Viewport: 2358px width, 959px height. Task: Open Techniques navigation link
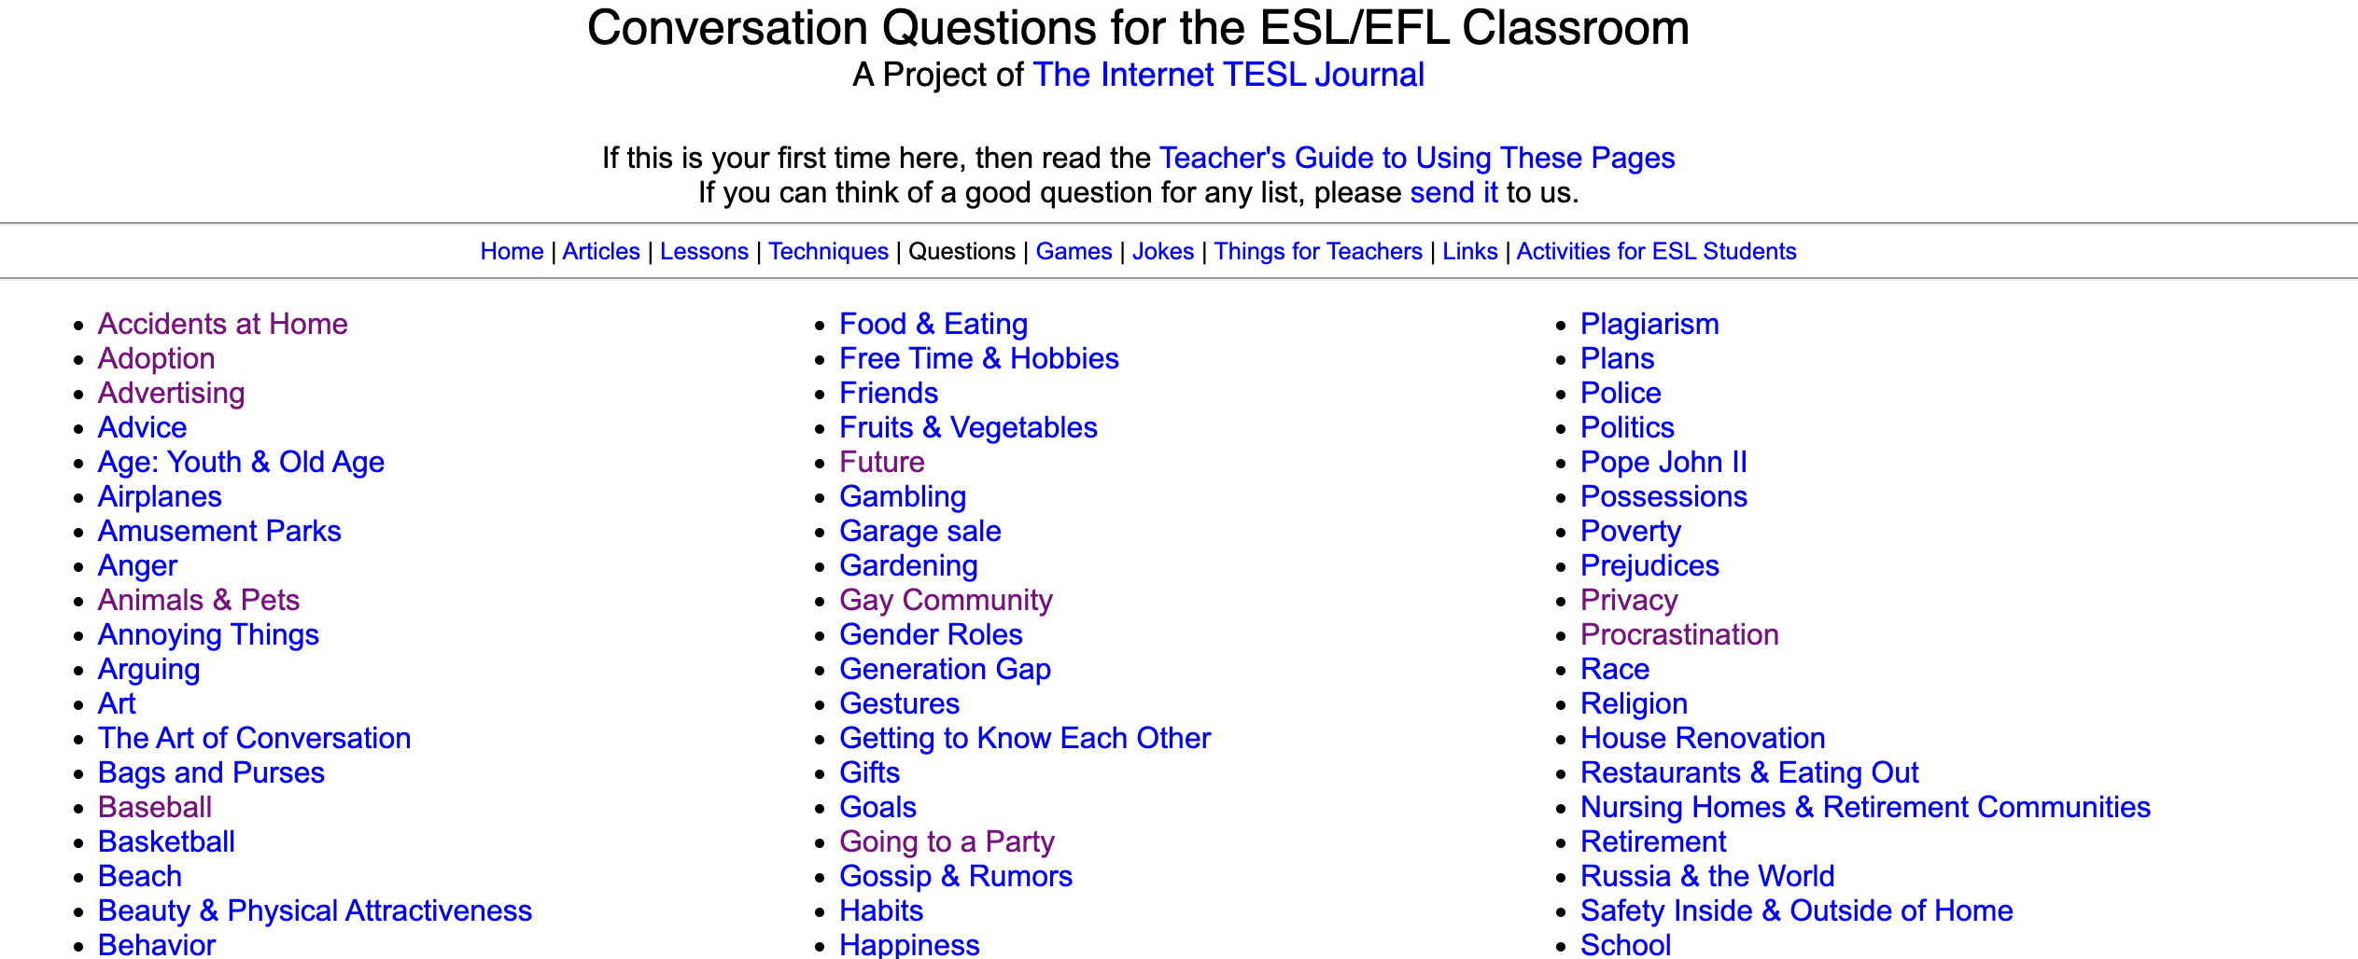point(828,251)
